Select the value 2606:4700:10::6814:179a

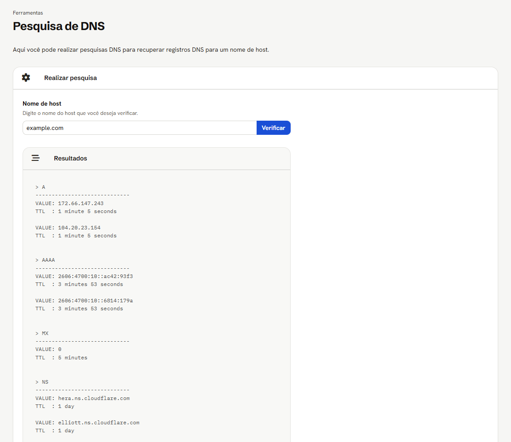(x=96, y=301)
